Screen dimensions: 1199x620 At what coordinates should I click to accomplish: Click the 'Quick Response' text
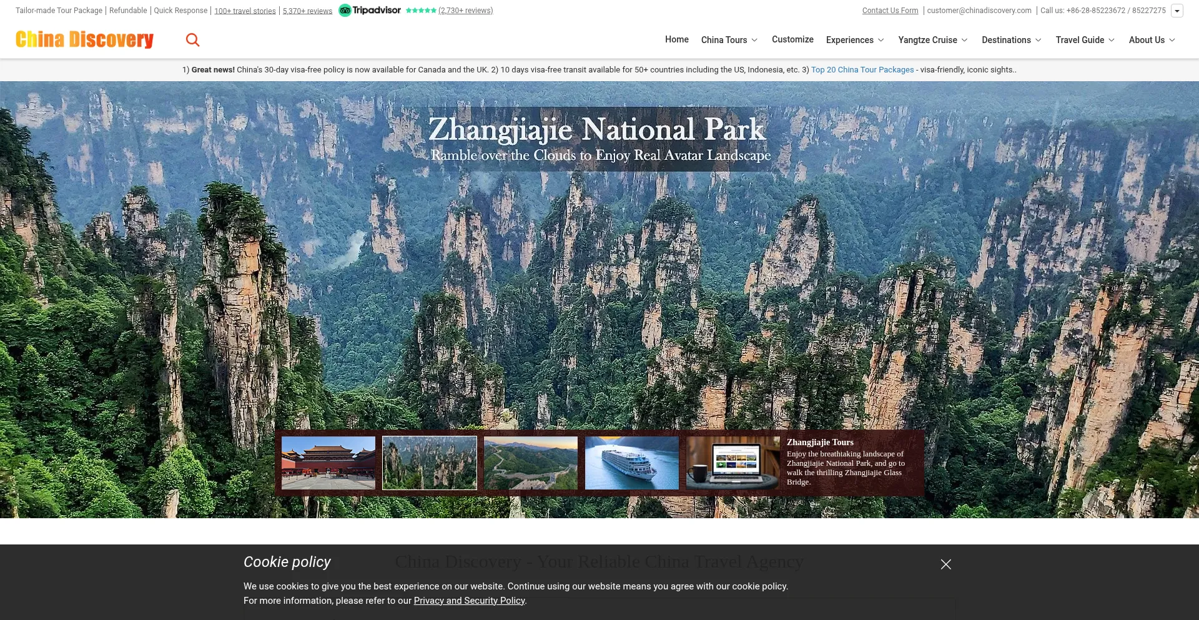pos(180,11)
